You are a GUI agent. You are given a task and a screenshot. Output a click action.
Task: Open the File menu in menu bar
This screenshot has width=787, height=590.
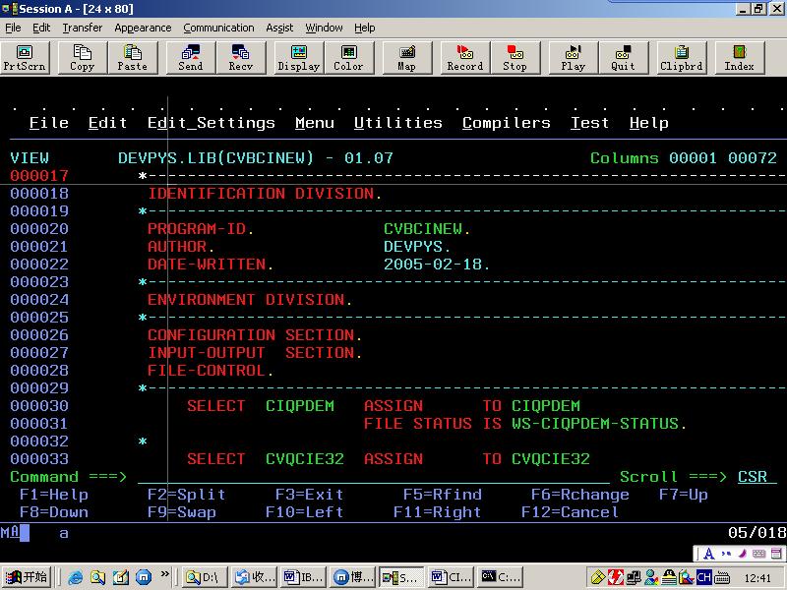13,28
